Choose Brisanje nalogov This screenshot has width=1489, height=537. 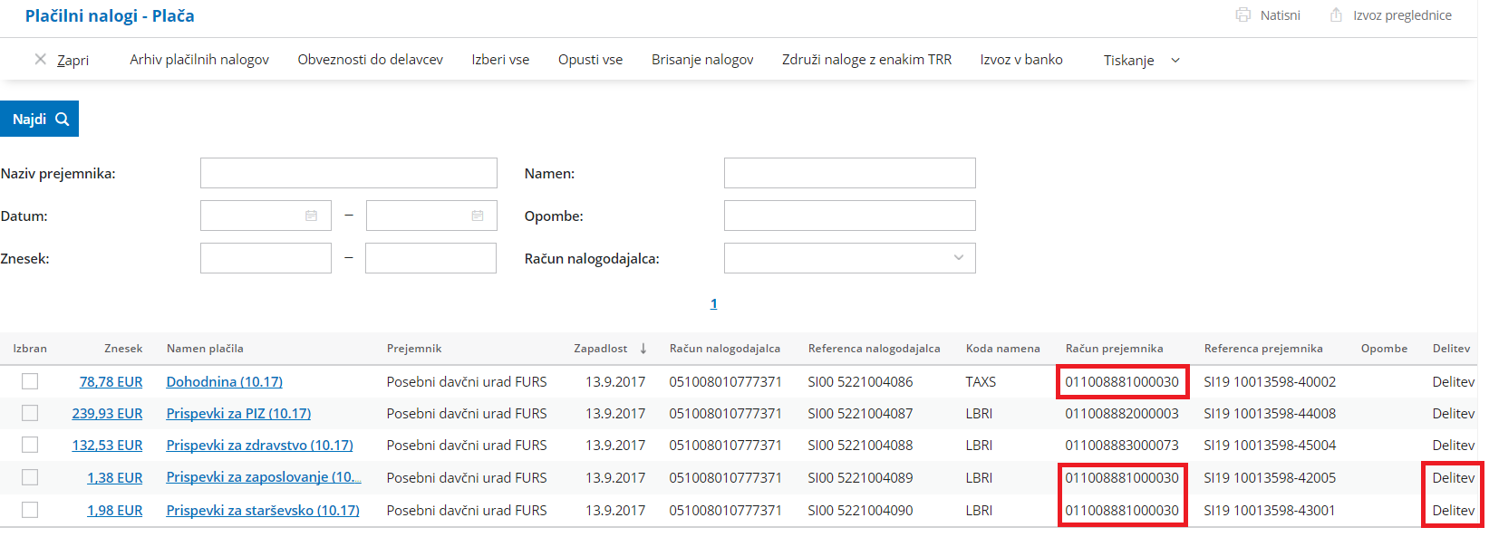point(702,59)
